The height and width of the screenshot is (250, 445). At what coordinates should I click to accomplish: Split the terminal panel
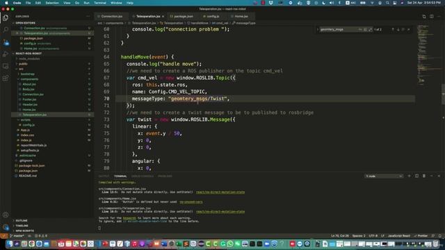[416, 176]
